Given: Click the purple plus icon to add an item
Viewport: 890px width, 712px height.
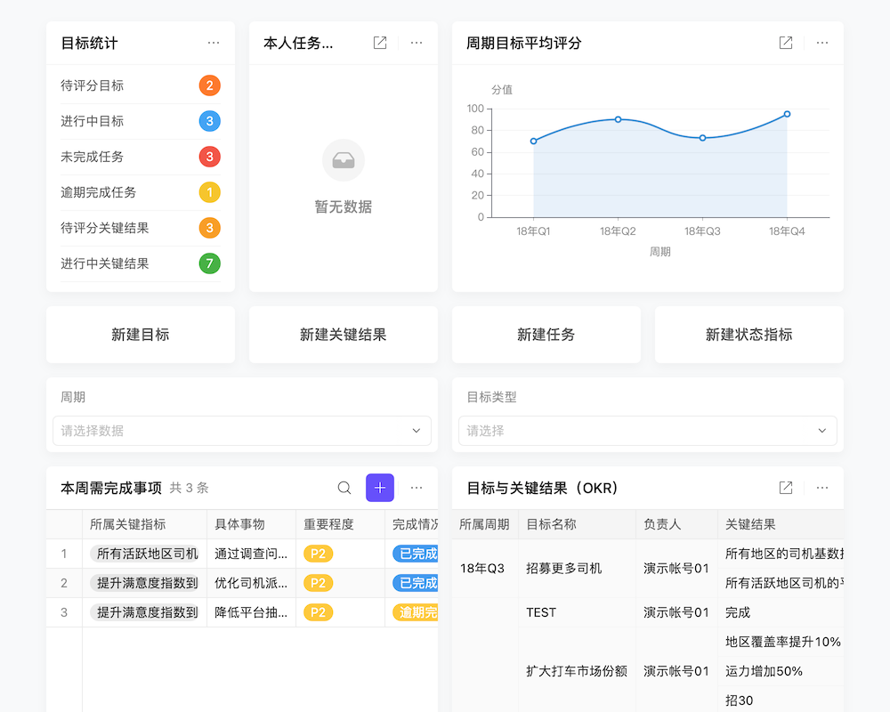Looking at the screenshot, I should 380,488.
